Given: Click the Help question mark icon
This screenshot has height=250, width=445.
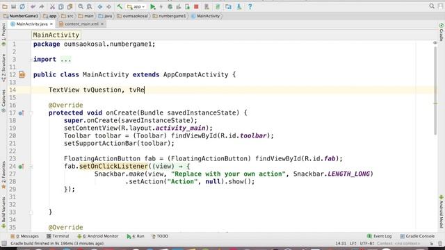Looking at the screenshot, I should click(250, 6).
